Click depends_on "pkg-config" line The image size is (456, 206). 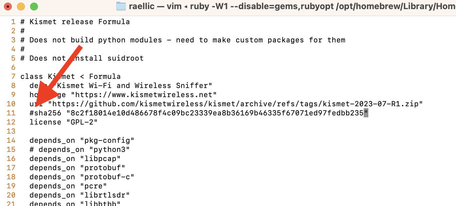tap(82, 140)
